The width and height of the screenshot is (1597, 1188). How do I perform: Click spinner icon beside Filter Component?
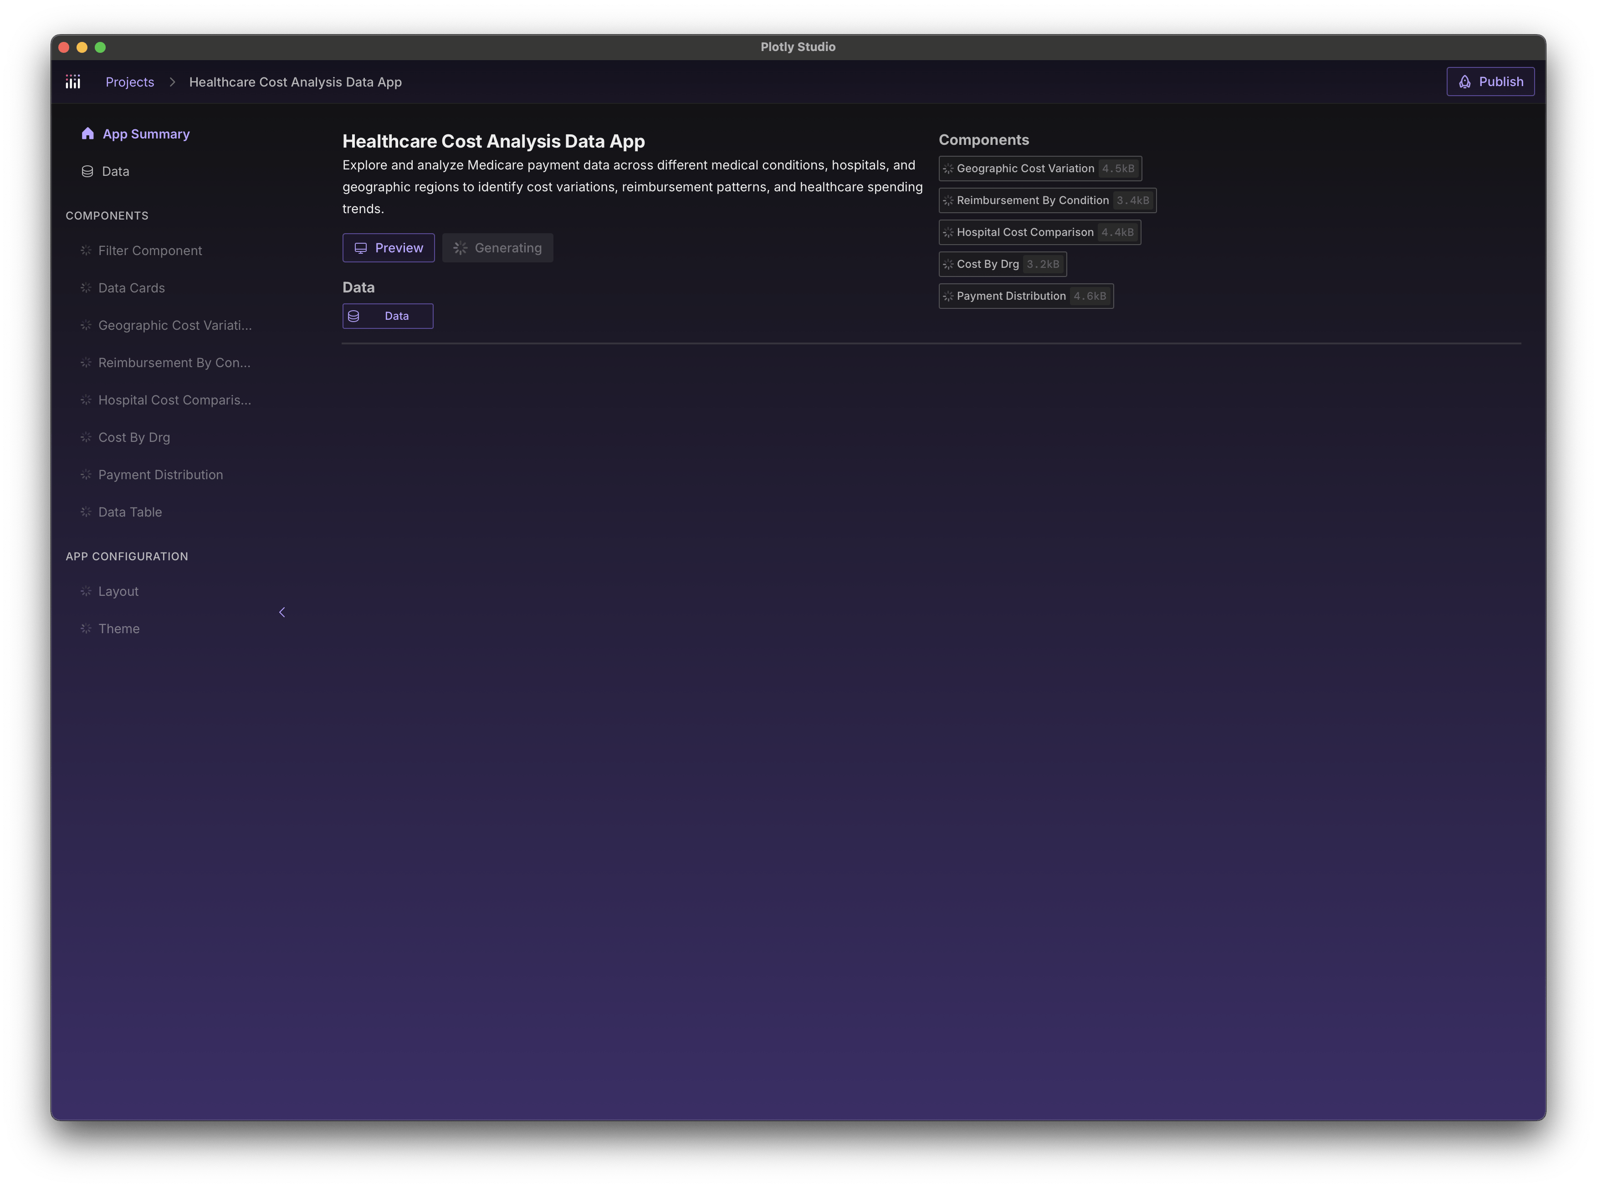coord(86,250)
